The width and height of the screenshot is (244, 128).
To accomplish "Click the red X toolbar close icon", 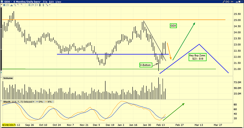I will coord(2,5).
